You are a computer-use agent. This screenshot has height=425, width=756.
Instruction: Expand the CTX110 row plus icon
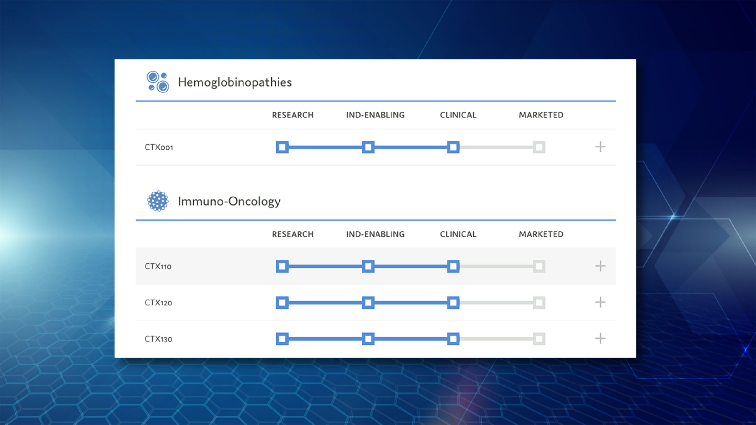[x=600, y=266]
